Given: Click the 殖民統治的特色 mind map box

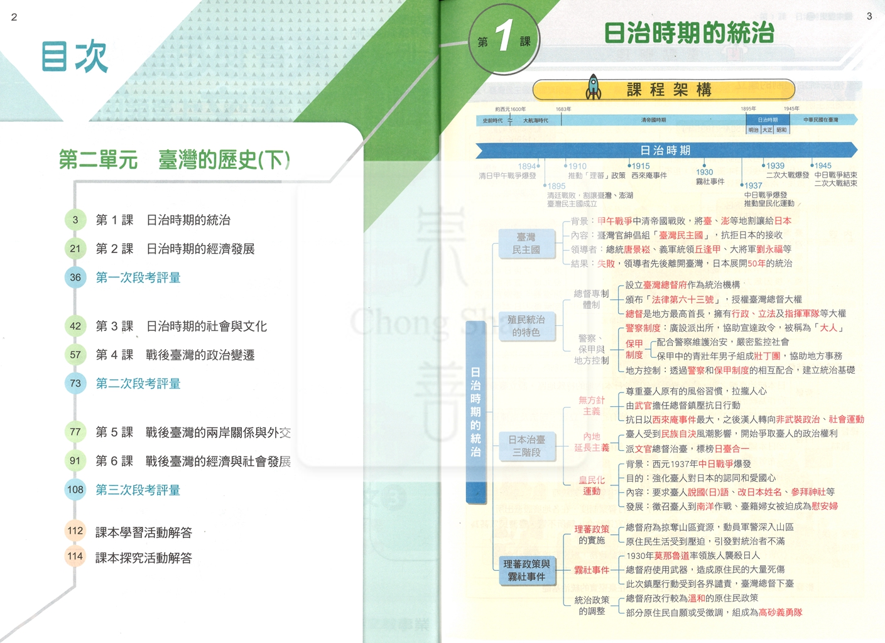Looking at the screenshot, I should 526,326.
